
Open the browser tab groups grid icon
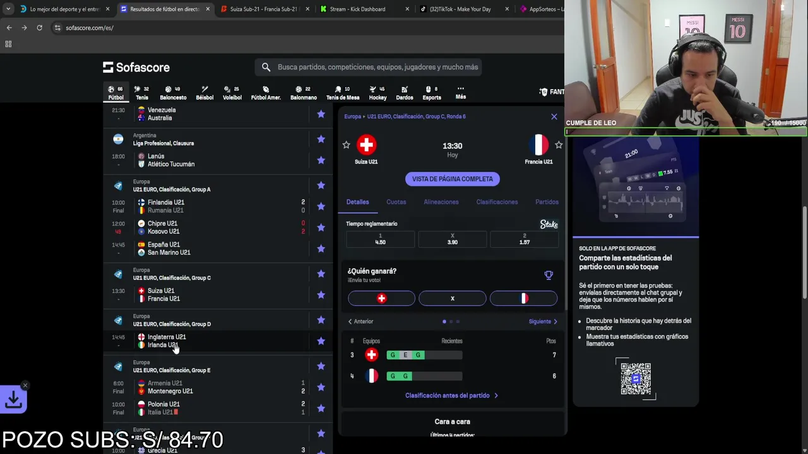pyautogui.click(x=8, y=44)
